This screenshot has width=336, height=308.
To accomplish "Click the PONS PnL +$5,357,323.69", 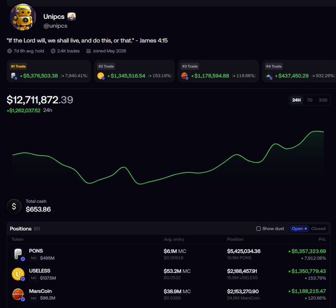I will click(x=307, y=251).
